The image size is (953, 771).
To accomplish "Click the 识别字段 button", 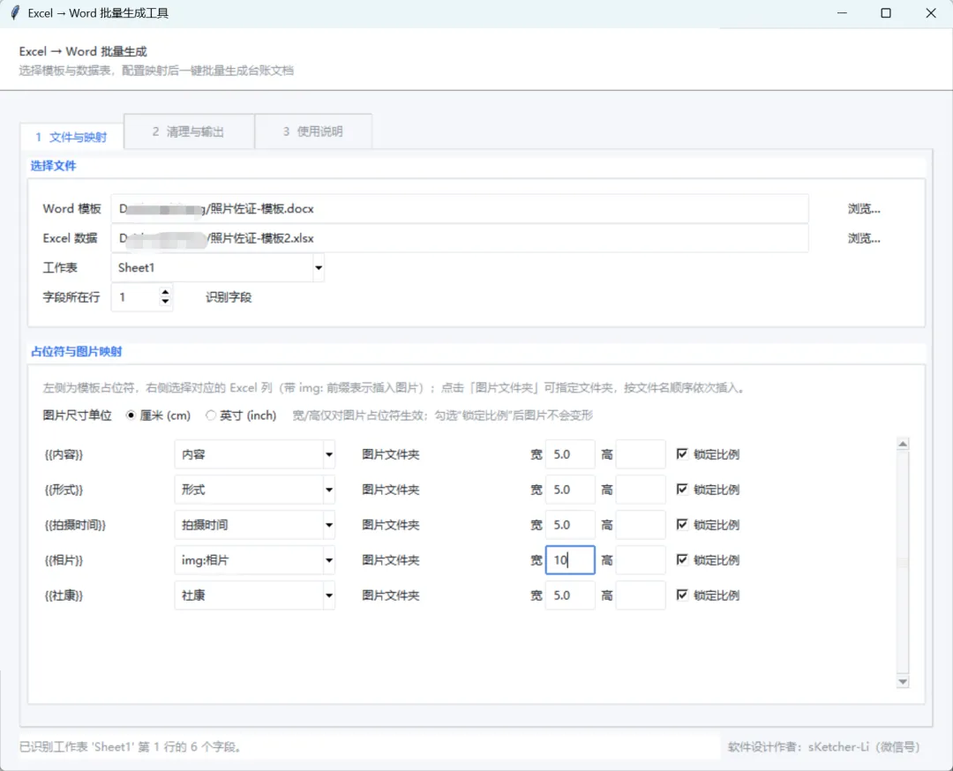I will 229,297.
